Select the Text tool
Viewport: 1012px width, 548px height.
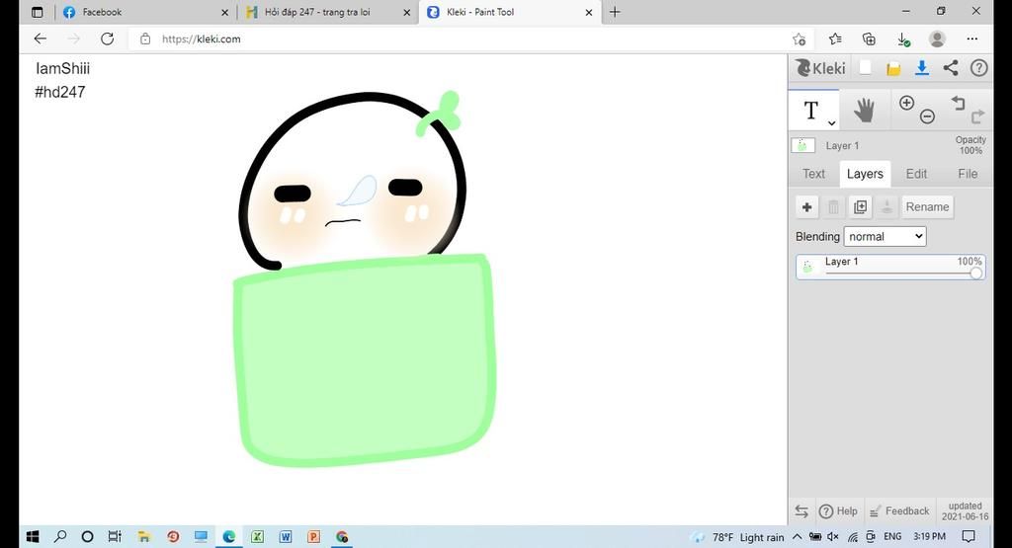click(x=811, y=111)
